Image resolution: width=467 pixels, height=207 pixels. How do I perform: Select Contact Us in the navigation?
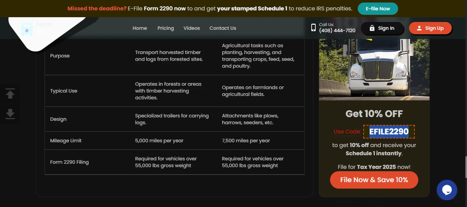point(223,28)
